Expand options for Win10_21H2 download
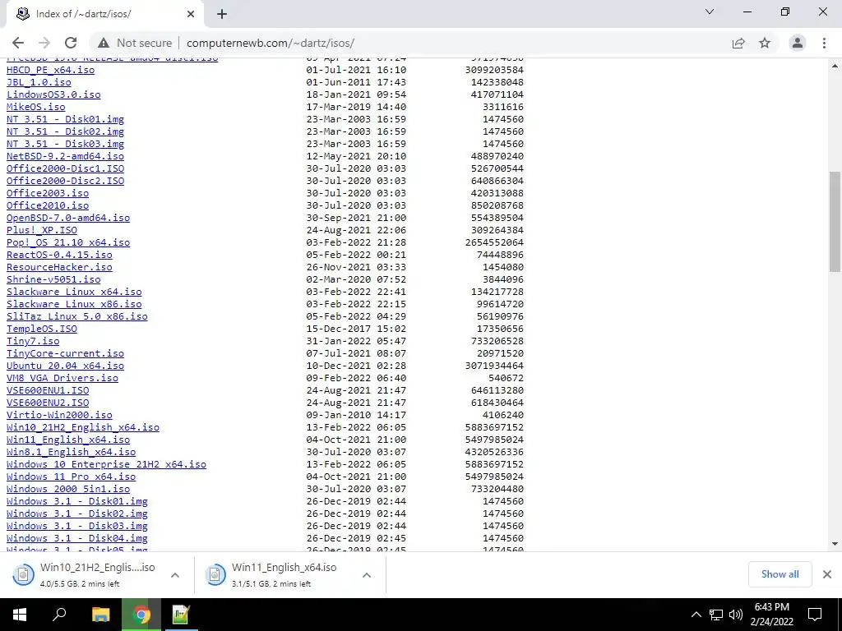 (174, 575)
